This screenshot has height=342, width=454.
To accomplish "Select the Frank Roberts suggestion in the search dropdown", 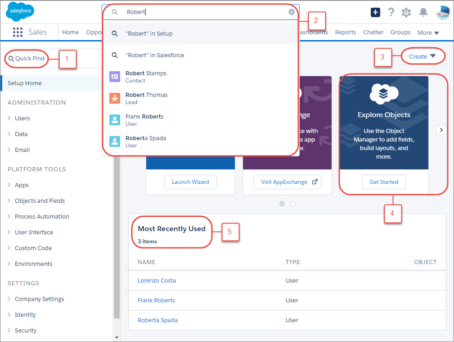I will [200, 120].
